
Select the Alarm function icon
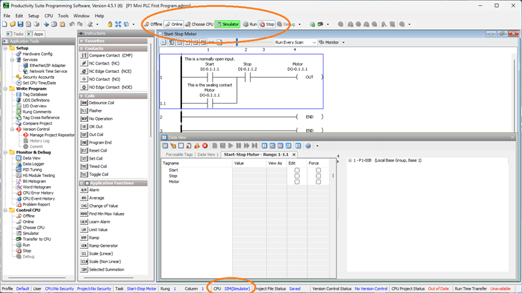(84, 190)
